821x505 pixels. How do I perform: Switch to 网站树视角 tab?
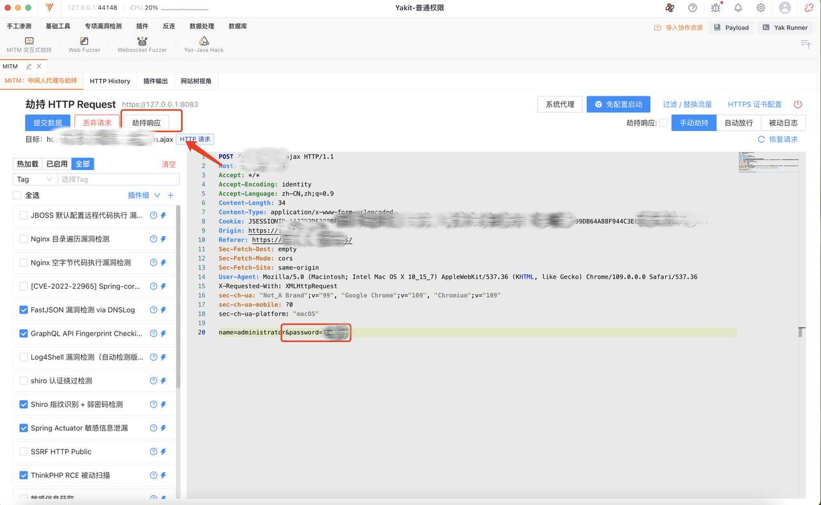coord(196,81)
